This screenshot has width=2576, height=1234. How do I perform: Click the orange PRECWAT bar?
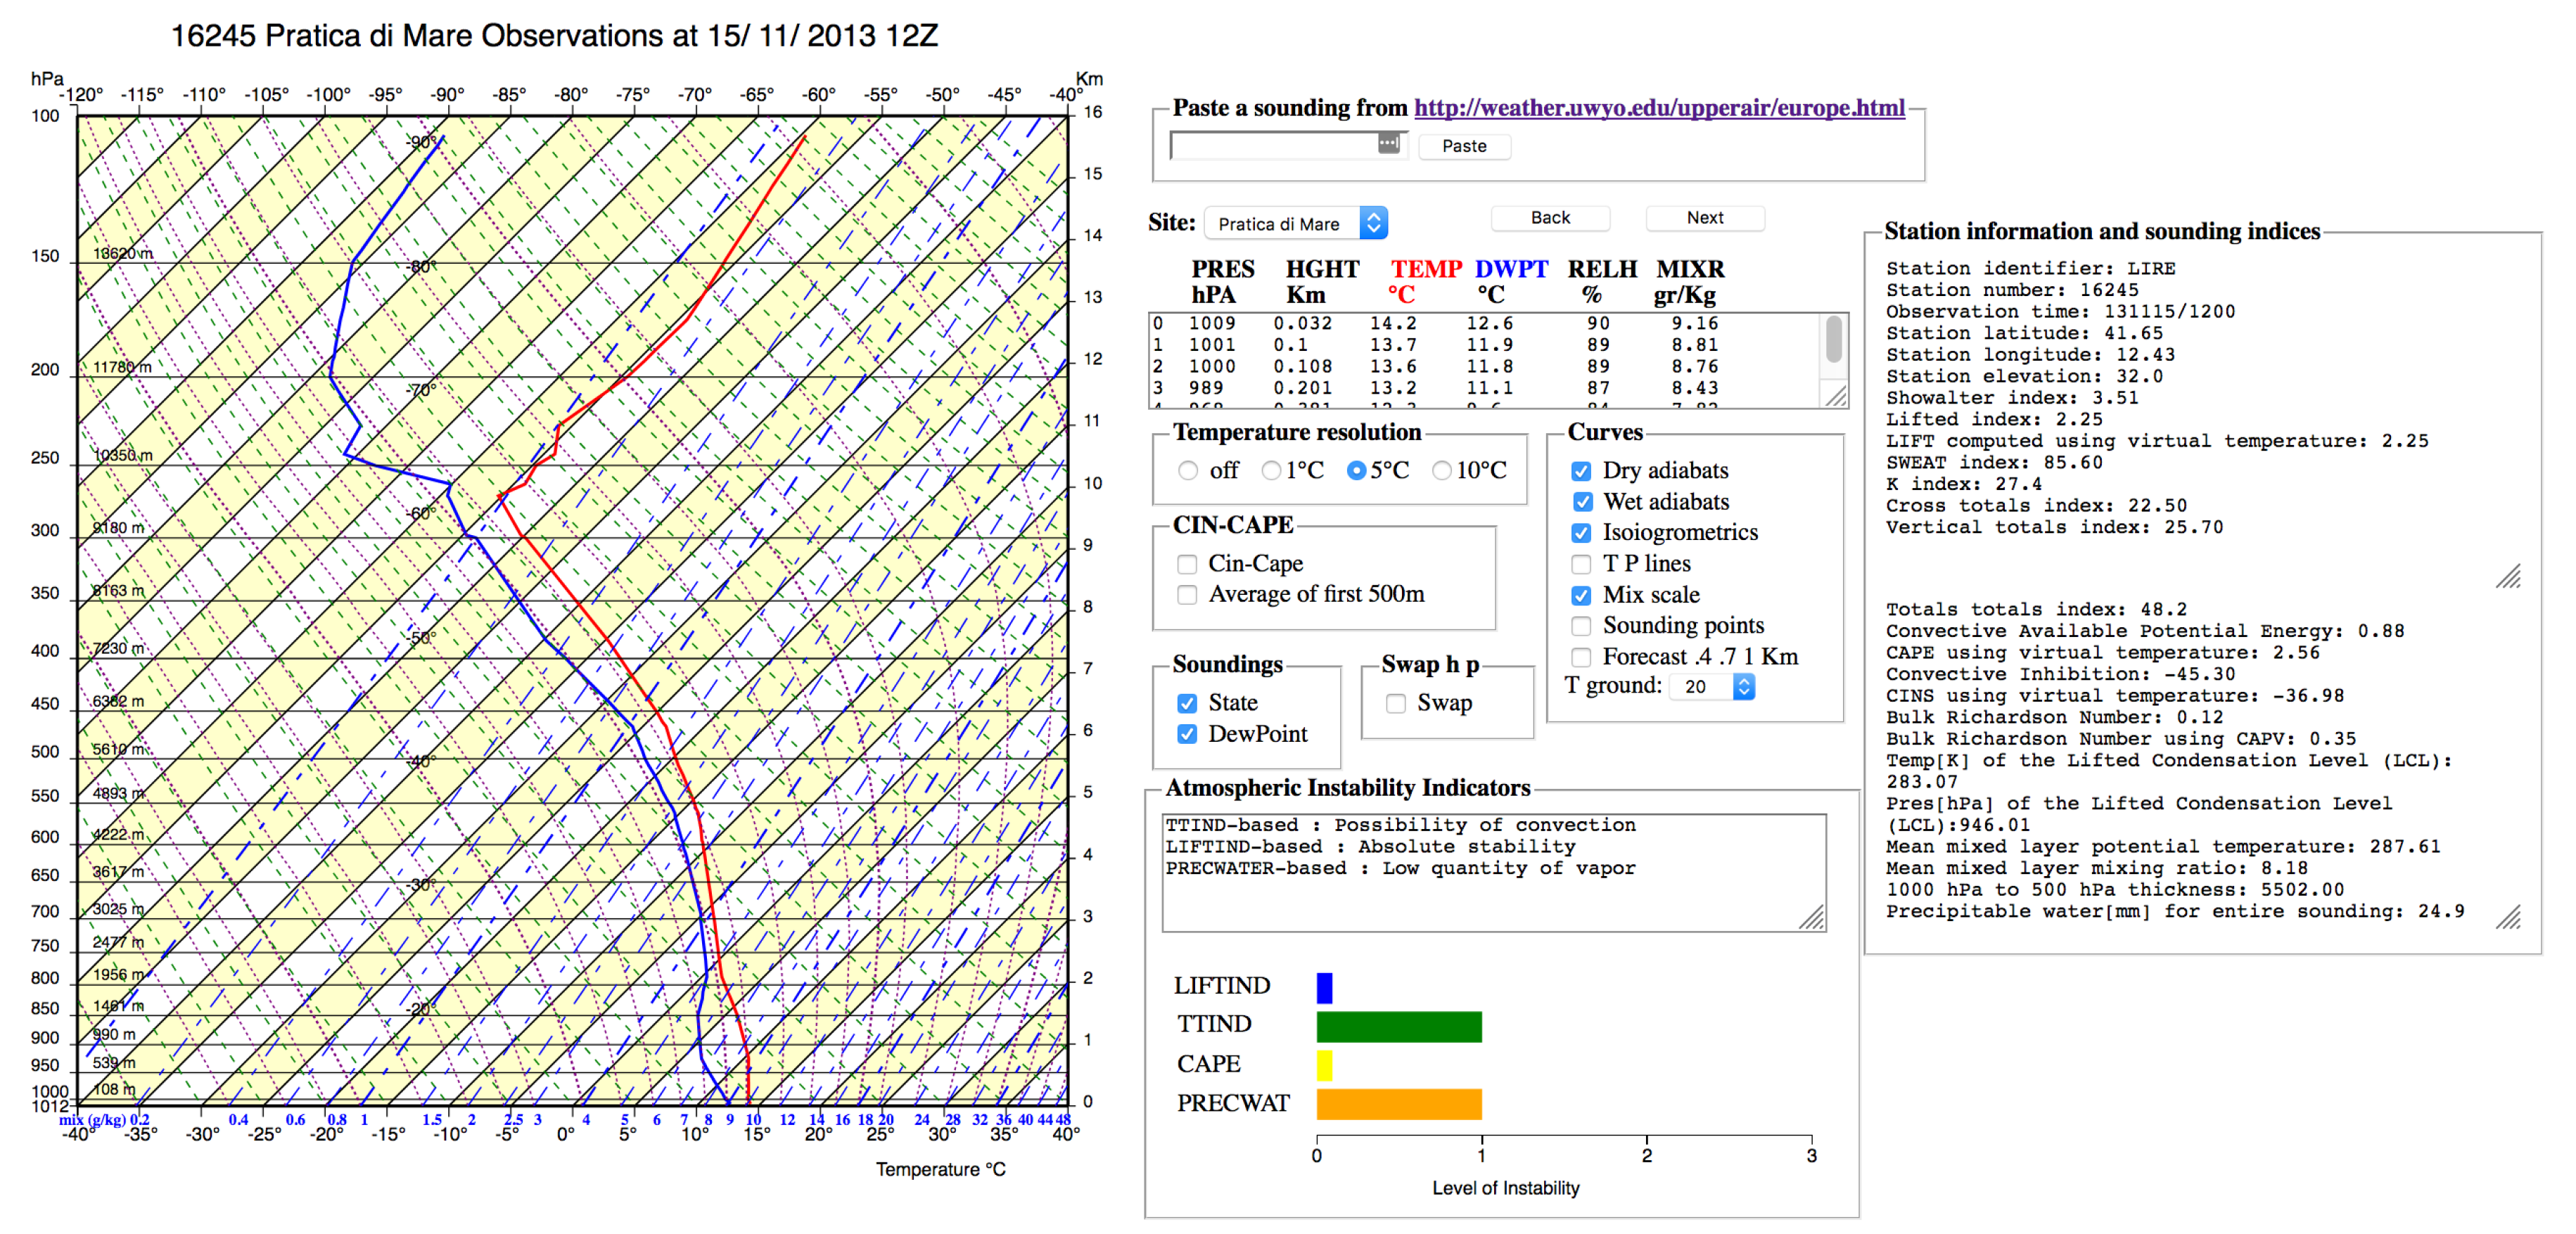point(1399,1104)
